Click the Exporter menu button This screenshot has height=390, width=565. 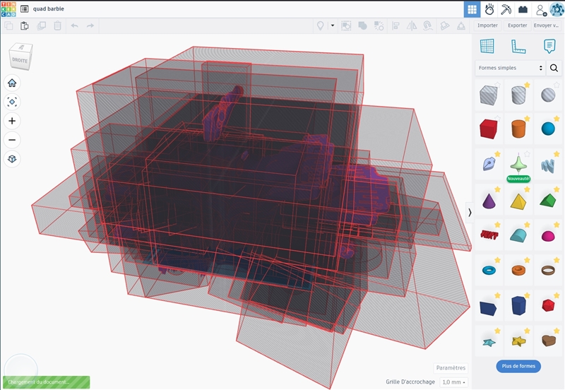coord(518,25)
